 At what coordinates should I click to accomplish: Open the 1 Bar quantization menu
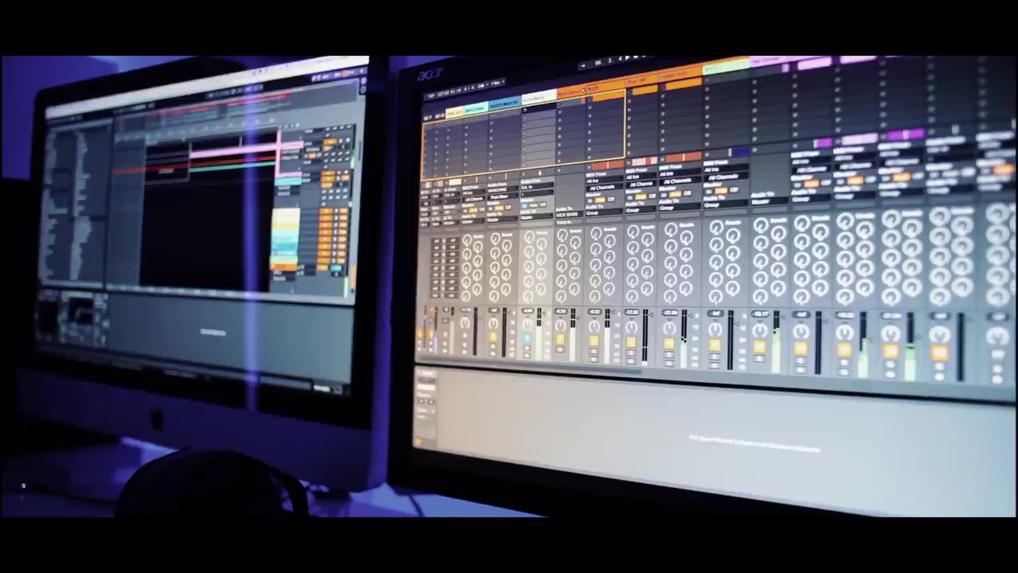(497, 82)
